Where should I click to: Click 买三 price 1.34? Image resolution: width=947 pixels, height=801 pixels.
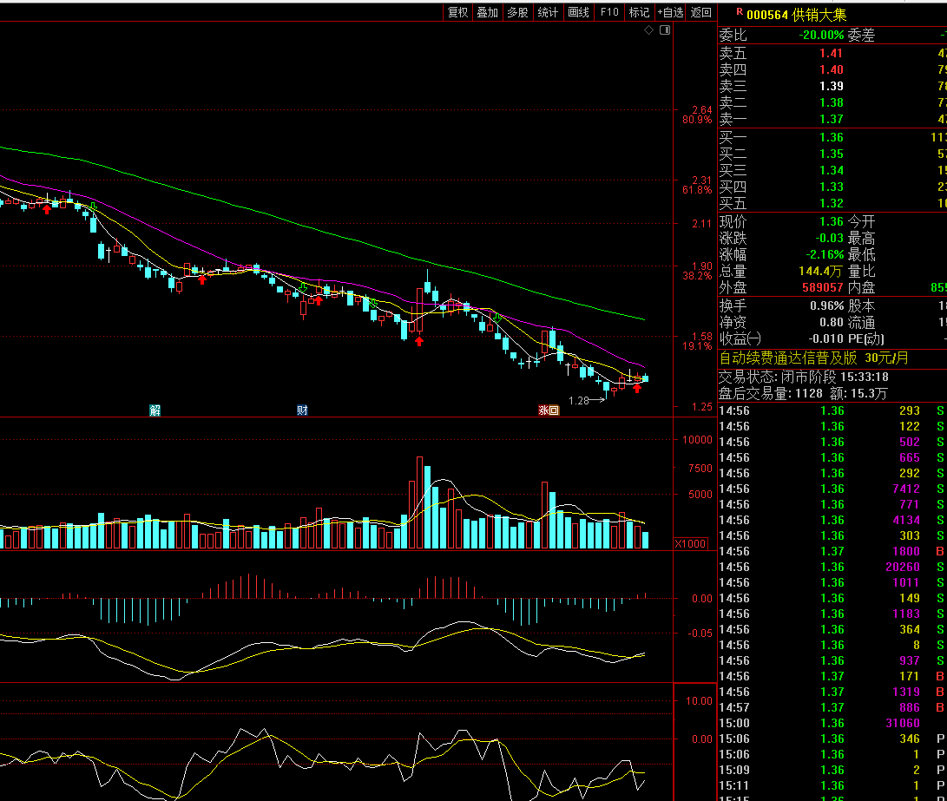(x=831, y=170)
